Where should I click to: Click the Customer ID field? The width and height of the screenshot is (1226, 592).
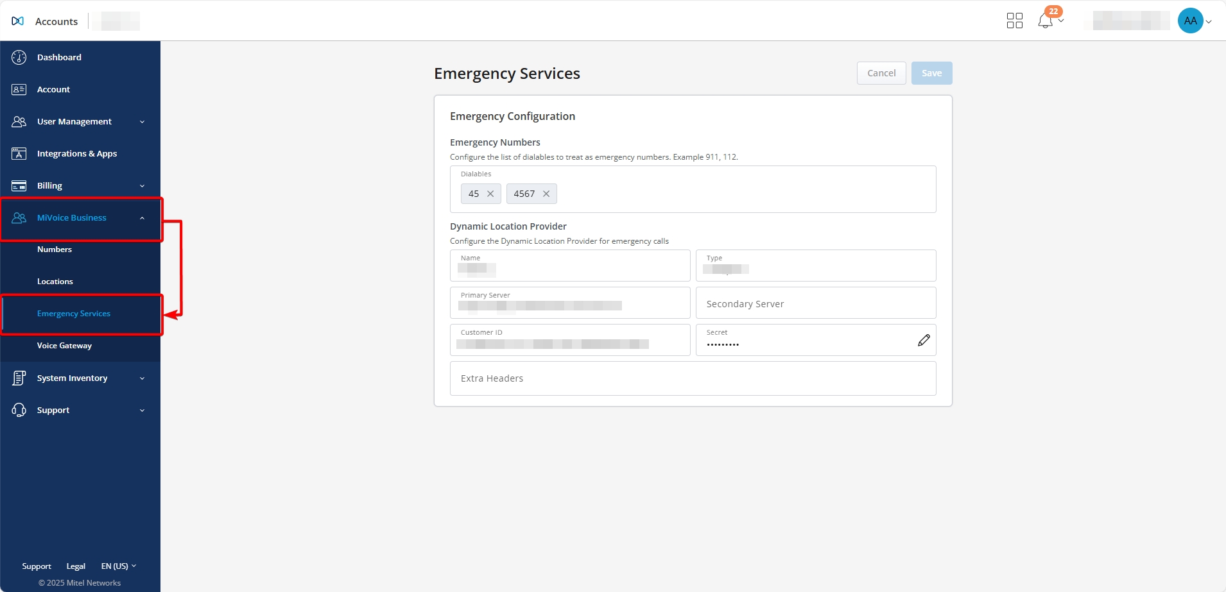[x=570, y=340]
